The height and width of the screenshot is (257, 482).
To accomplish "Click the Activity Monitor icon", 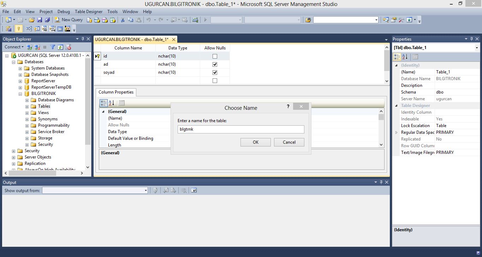I will (195, 20).
